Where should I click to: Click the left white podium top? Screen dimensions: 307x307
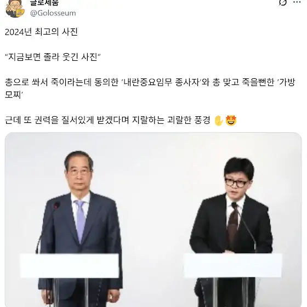pyautogui.click(x=70, y=265)
